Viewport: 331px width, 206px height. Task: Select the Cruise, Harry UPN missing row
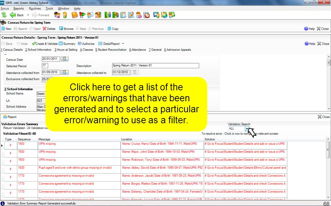click(x=146, y=146)
